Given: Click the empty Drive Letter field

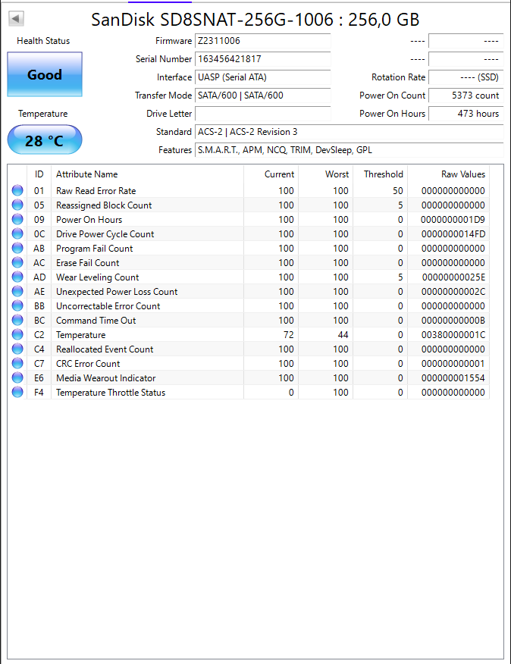Looking at the screenshot, I should tap(263, 114).
